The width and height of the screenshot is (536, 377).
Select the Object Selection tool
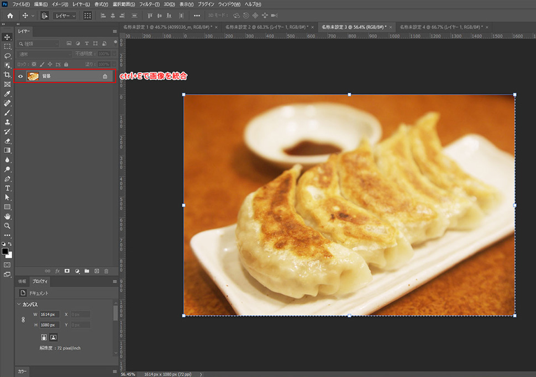click(7, 65)
